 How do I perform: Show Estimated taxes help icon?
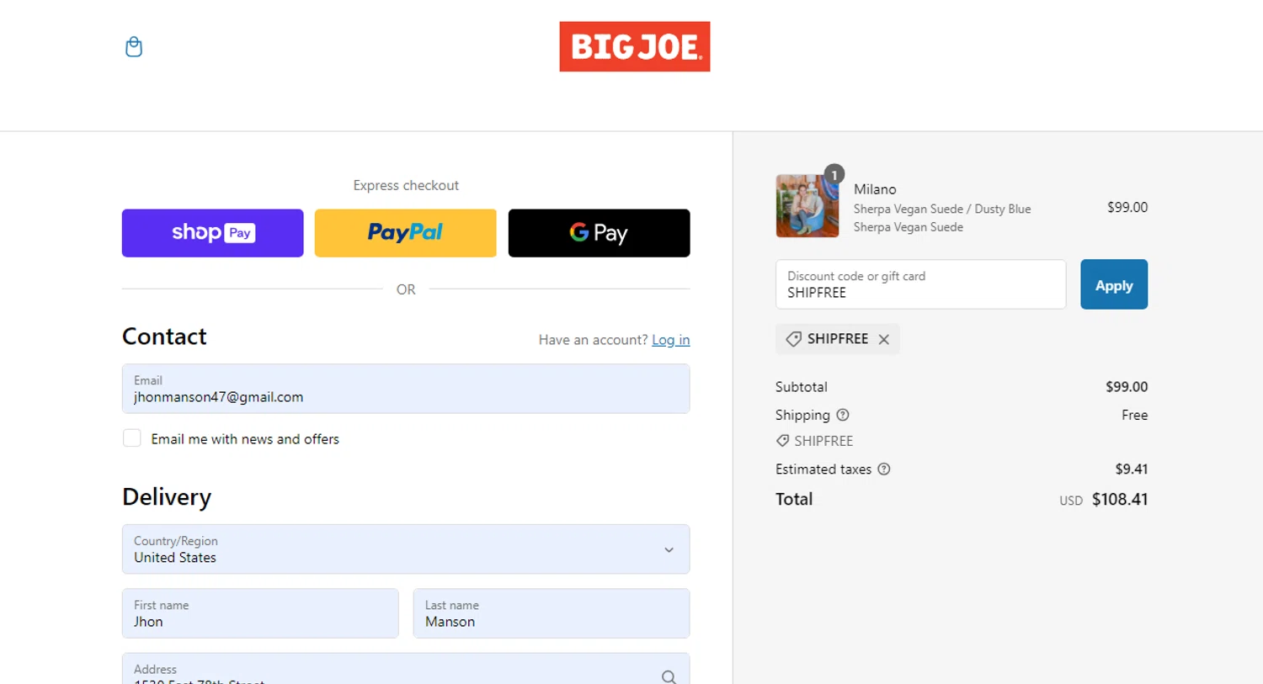[x=884, y=469]
